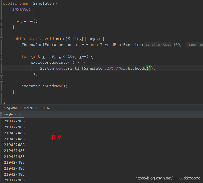Click the enum name Singleton in declaration
This screenshot has height=183, width=203.
point(43,3)
